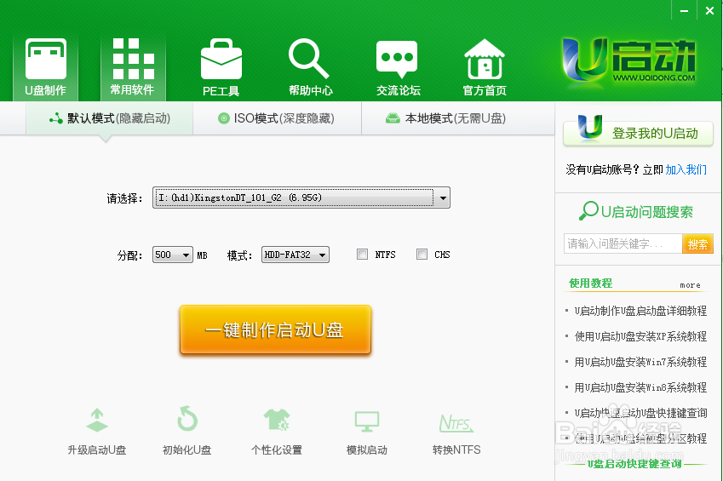Open the more link beside 使用教程
723x481 pixels.
(690, 285)
